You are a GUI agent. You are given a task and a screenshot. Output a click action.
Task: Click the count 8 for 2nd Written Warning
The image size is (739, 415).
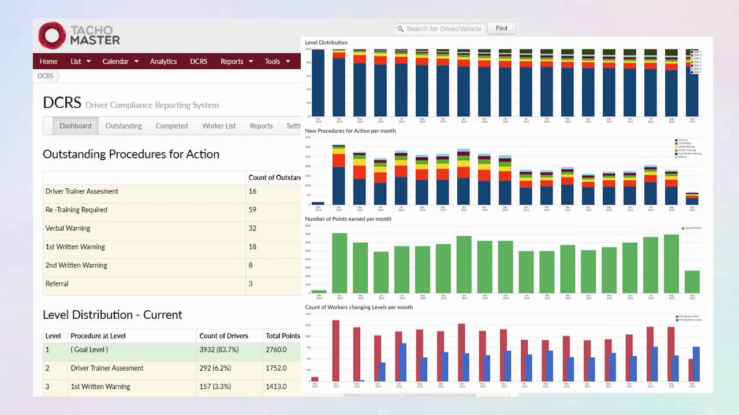click(251, 265)
